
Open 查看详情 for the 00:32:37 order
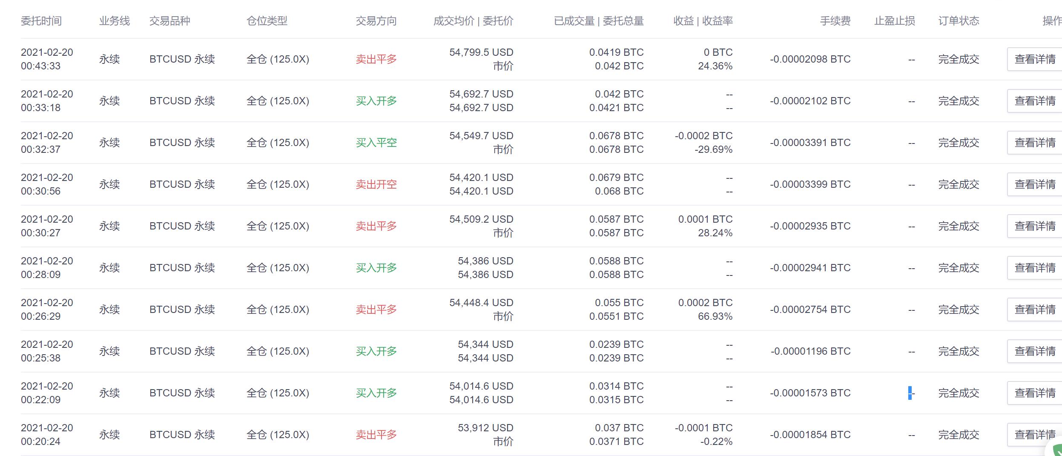(x=1035, y=143)
